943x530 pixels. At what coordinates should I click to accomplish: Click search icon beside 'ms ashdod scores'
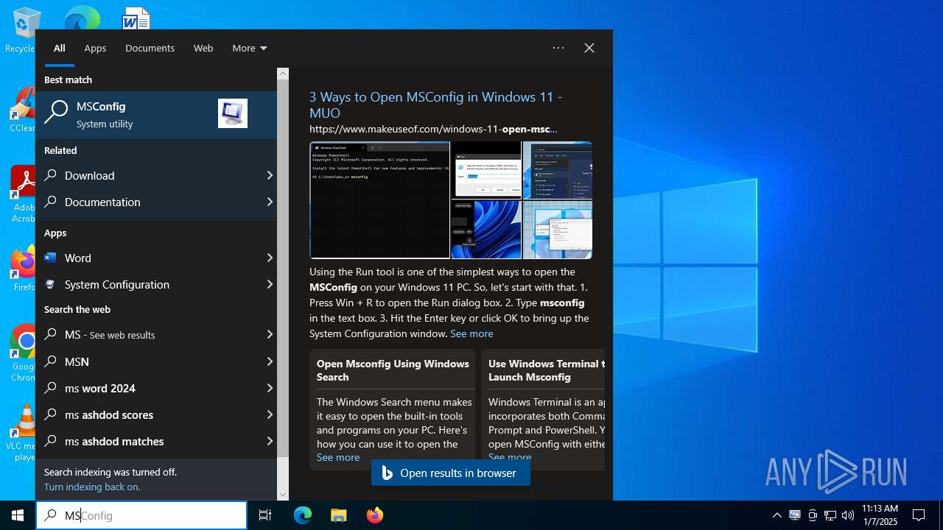coord(51,414)
